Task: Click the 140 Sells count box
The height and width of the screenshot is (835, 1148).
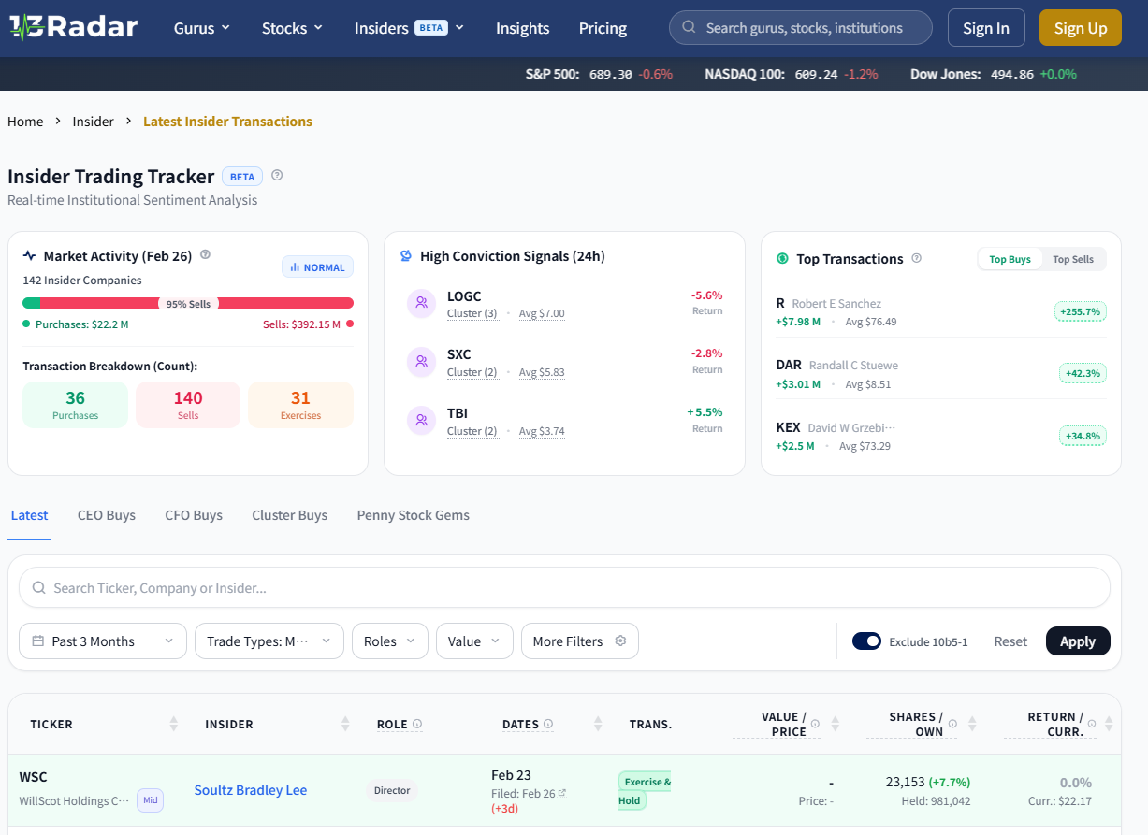Action: pyautogui.click(x=188, y=405)
